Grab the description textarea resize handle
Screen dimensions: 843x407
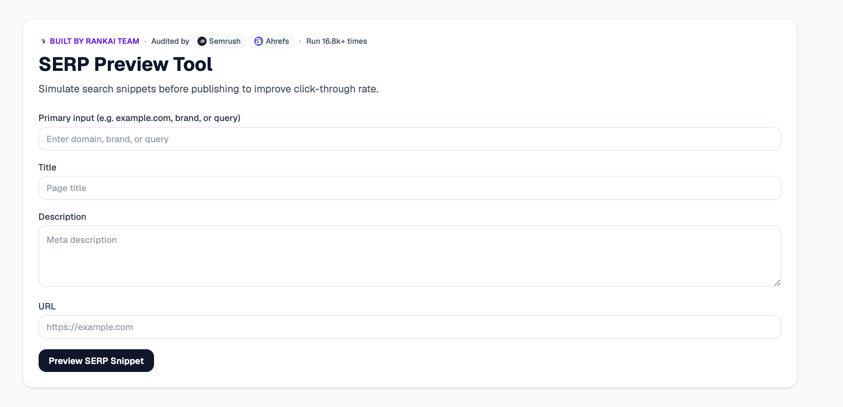[x=777, y=282]
